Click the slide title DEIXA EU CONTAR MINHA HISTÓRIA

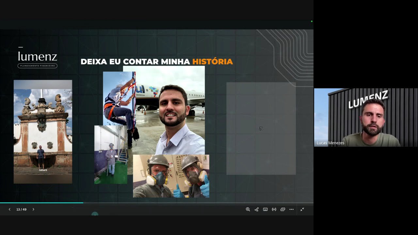click(157, 62)
